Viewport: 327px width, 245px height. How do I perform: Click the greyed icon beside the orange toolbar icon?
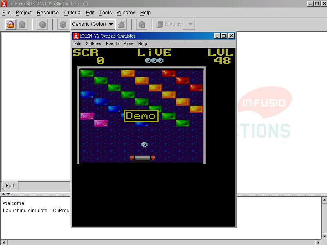(x=22, y=24)
